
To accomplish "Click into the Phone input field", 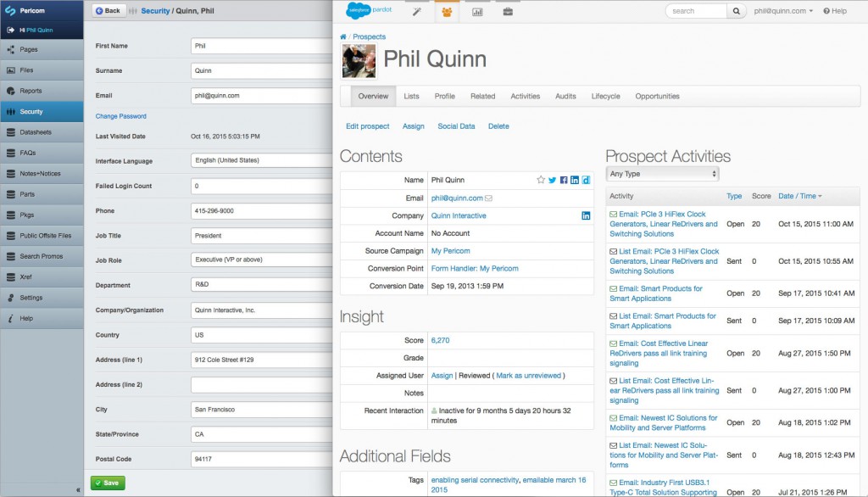I will pyautogui.click(x=262, y=211).
